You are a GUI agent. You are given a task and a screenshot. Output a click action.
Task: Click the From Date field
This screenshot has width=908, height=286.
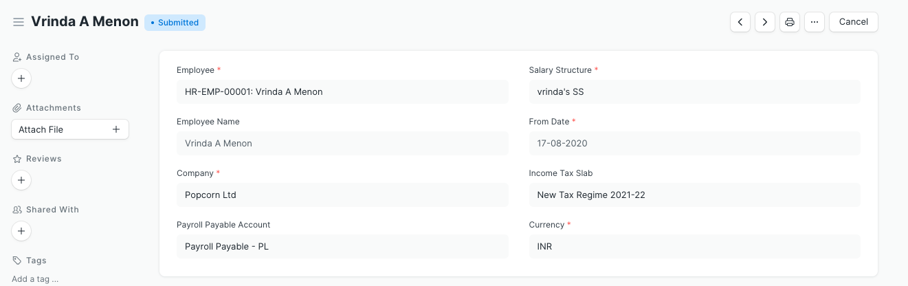pyautogui.click(x=694, y=143)
